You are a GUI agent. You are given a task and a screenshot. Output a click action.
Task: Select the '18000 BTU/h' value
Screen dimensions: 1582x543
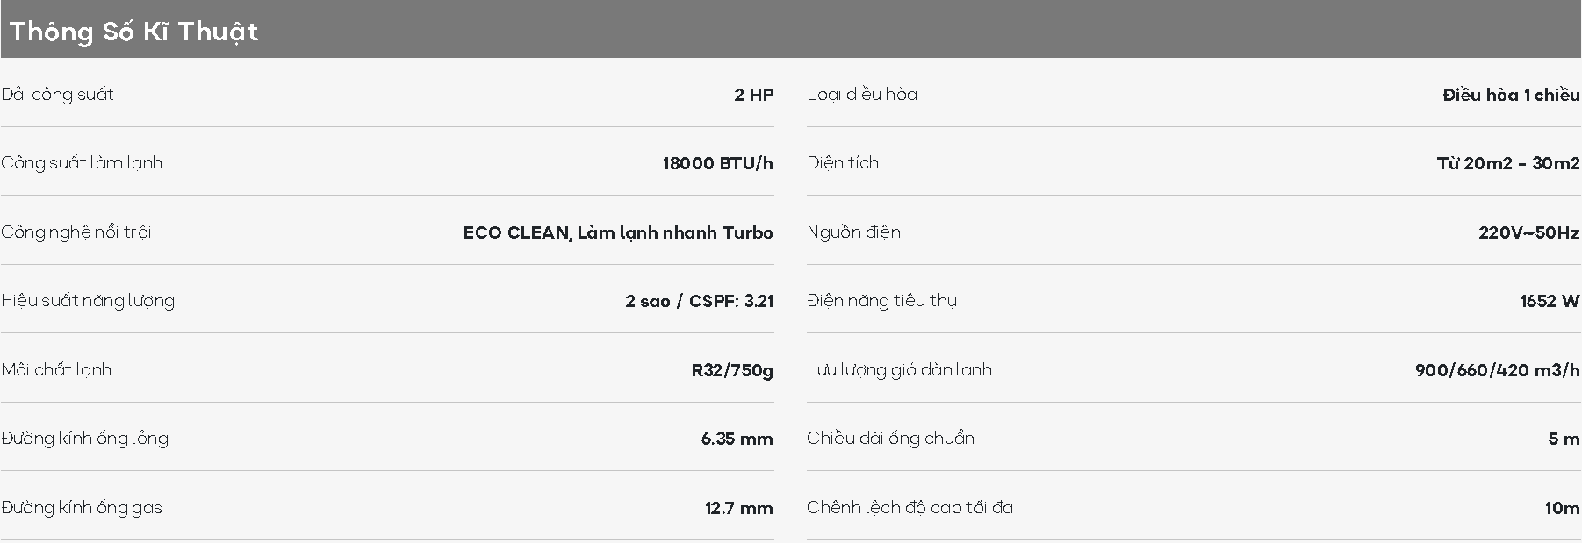717,163
